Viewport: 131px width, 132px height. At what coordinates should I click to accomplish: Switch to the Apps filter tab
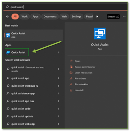[35, 17]
